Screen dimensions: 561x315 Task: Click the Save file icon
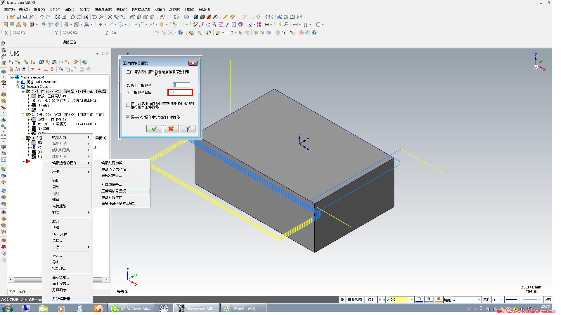19,17
